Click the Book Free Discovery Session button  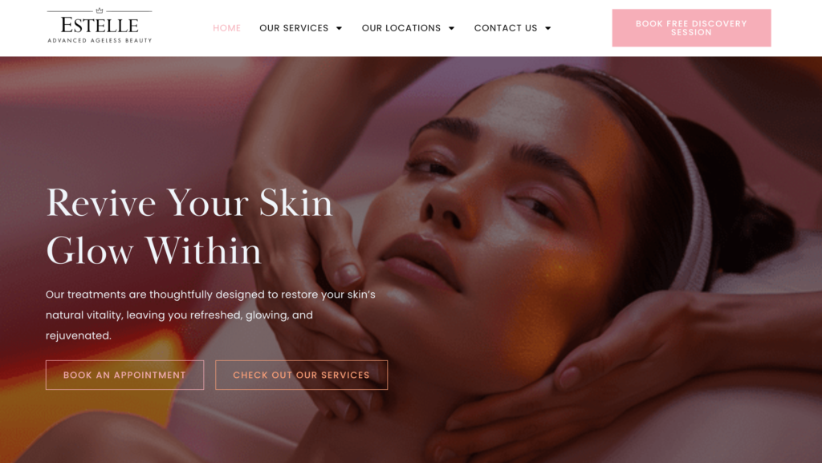[x=691, y=28]
